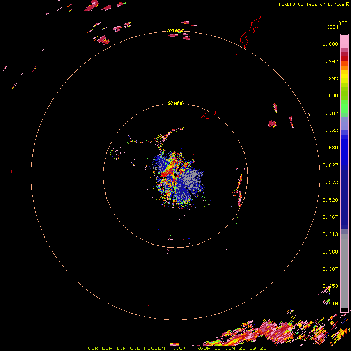Select the 0.467 scale value
This screenshot has height=351, width=351.
click(330, 217)
